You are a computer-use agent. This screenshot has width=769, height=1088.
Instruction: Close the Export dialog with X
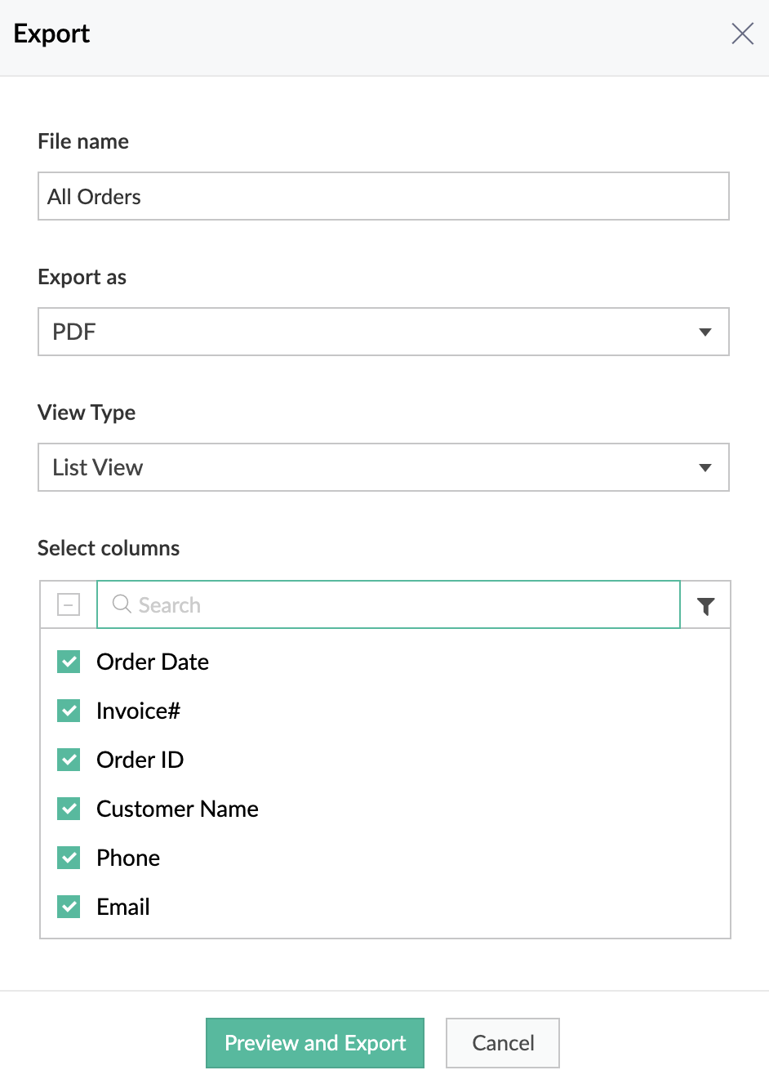point(742,33)
